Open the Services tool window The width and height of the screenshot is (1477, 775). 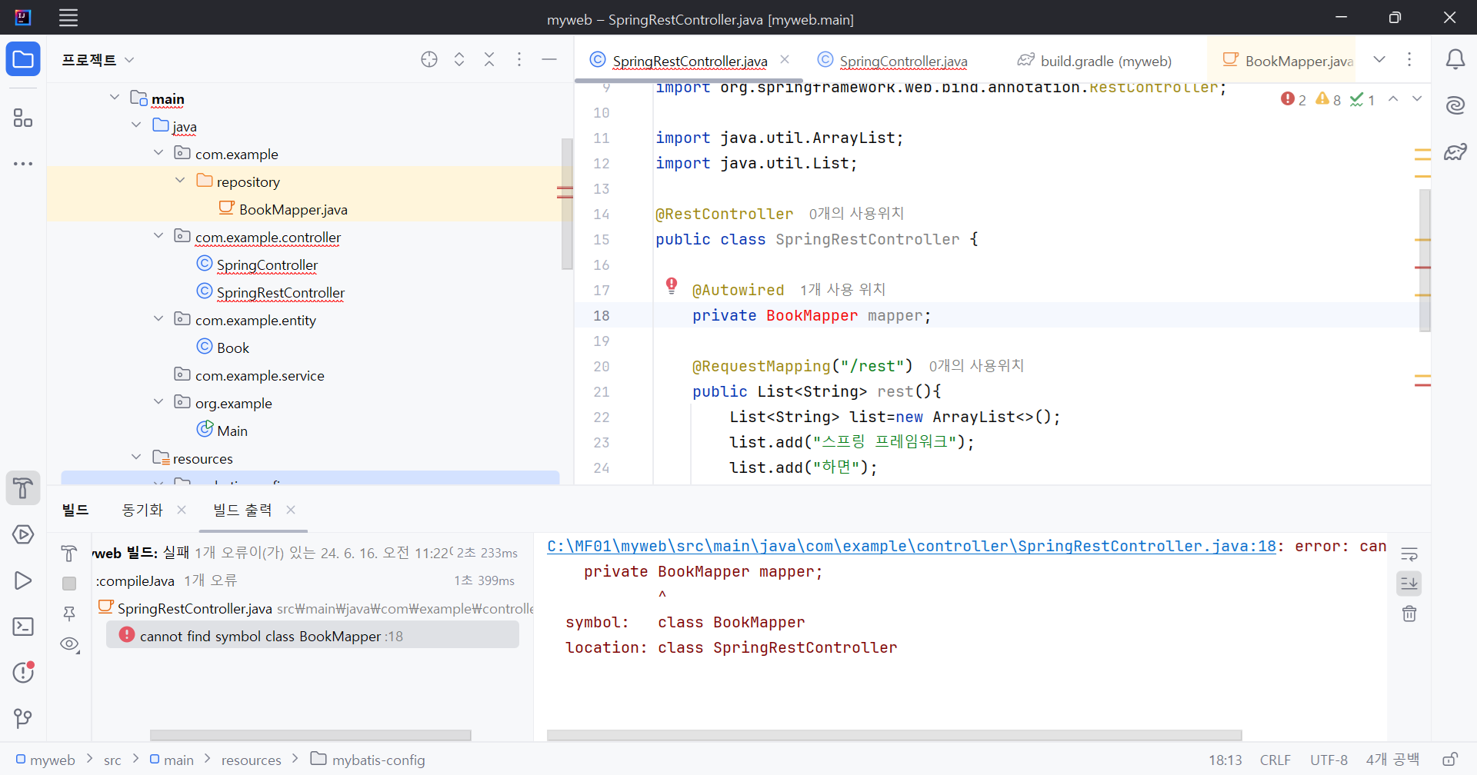[23, 534]
